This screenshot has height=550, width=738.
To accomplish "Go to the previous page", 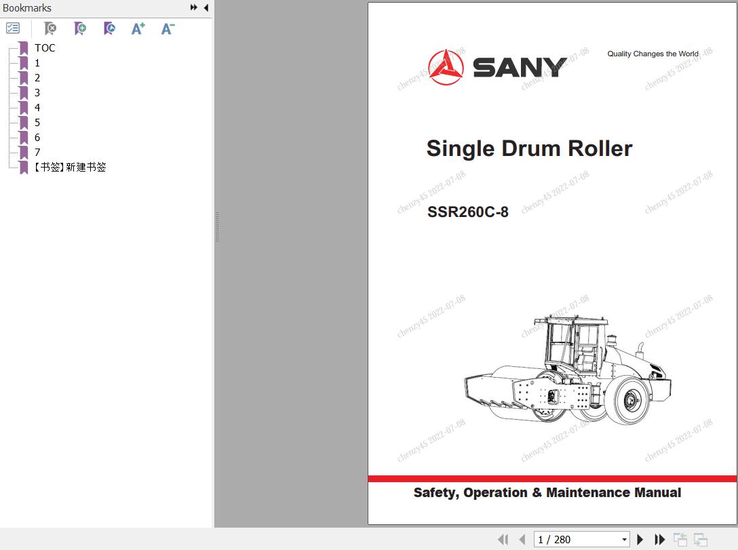I will click(x=522, y=540).
